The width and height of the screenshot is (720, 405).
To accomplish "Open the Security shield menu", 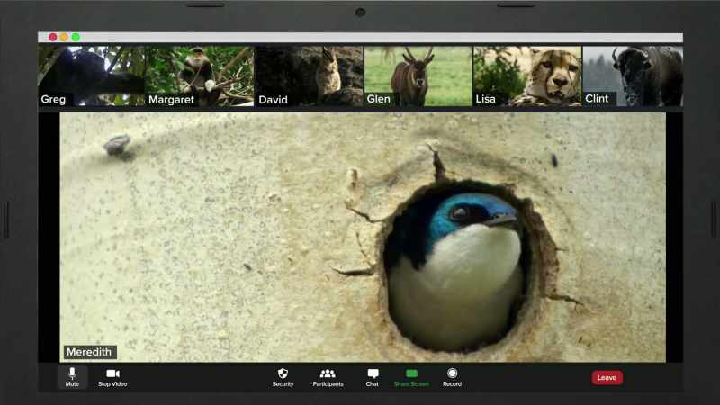I will [x=283, y=377].
